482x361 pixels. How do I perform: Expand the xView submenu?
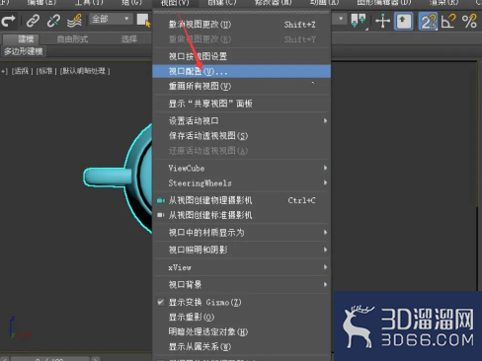(x=242, y=267)
